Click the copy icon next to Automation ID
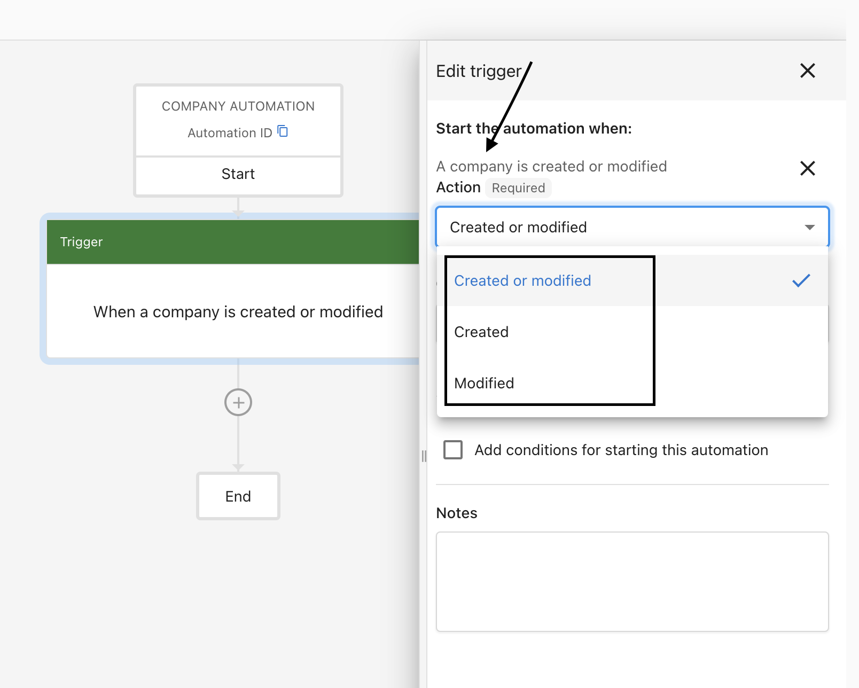 283,132
